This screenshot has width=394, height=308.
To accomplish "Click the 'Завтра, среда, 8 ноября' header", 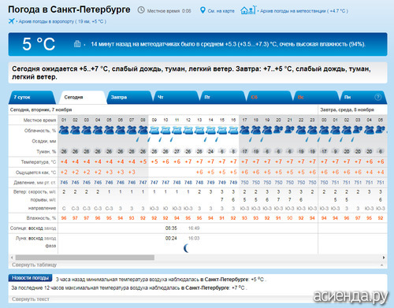I will 347,109.
